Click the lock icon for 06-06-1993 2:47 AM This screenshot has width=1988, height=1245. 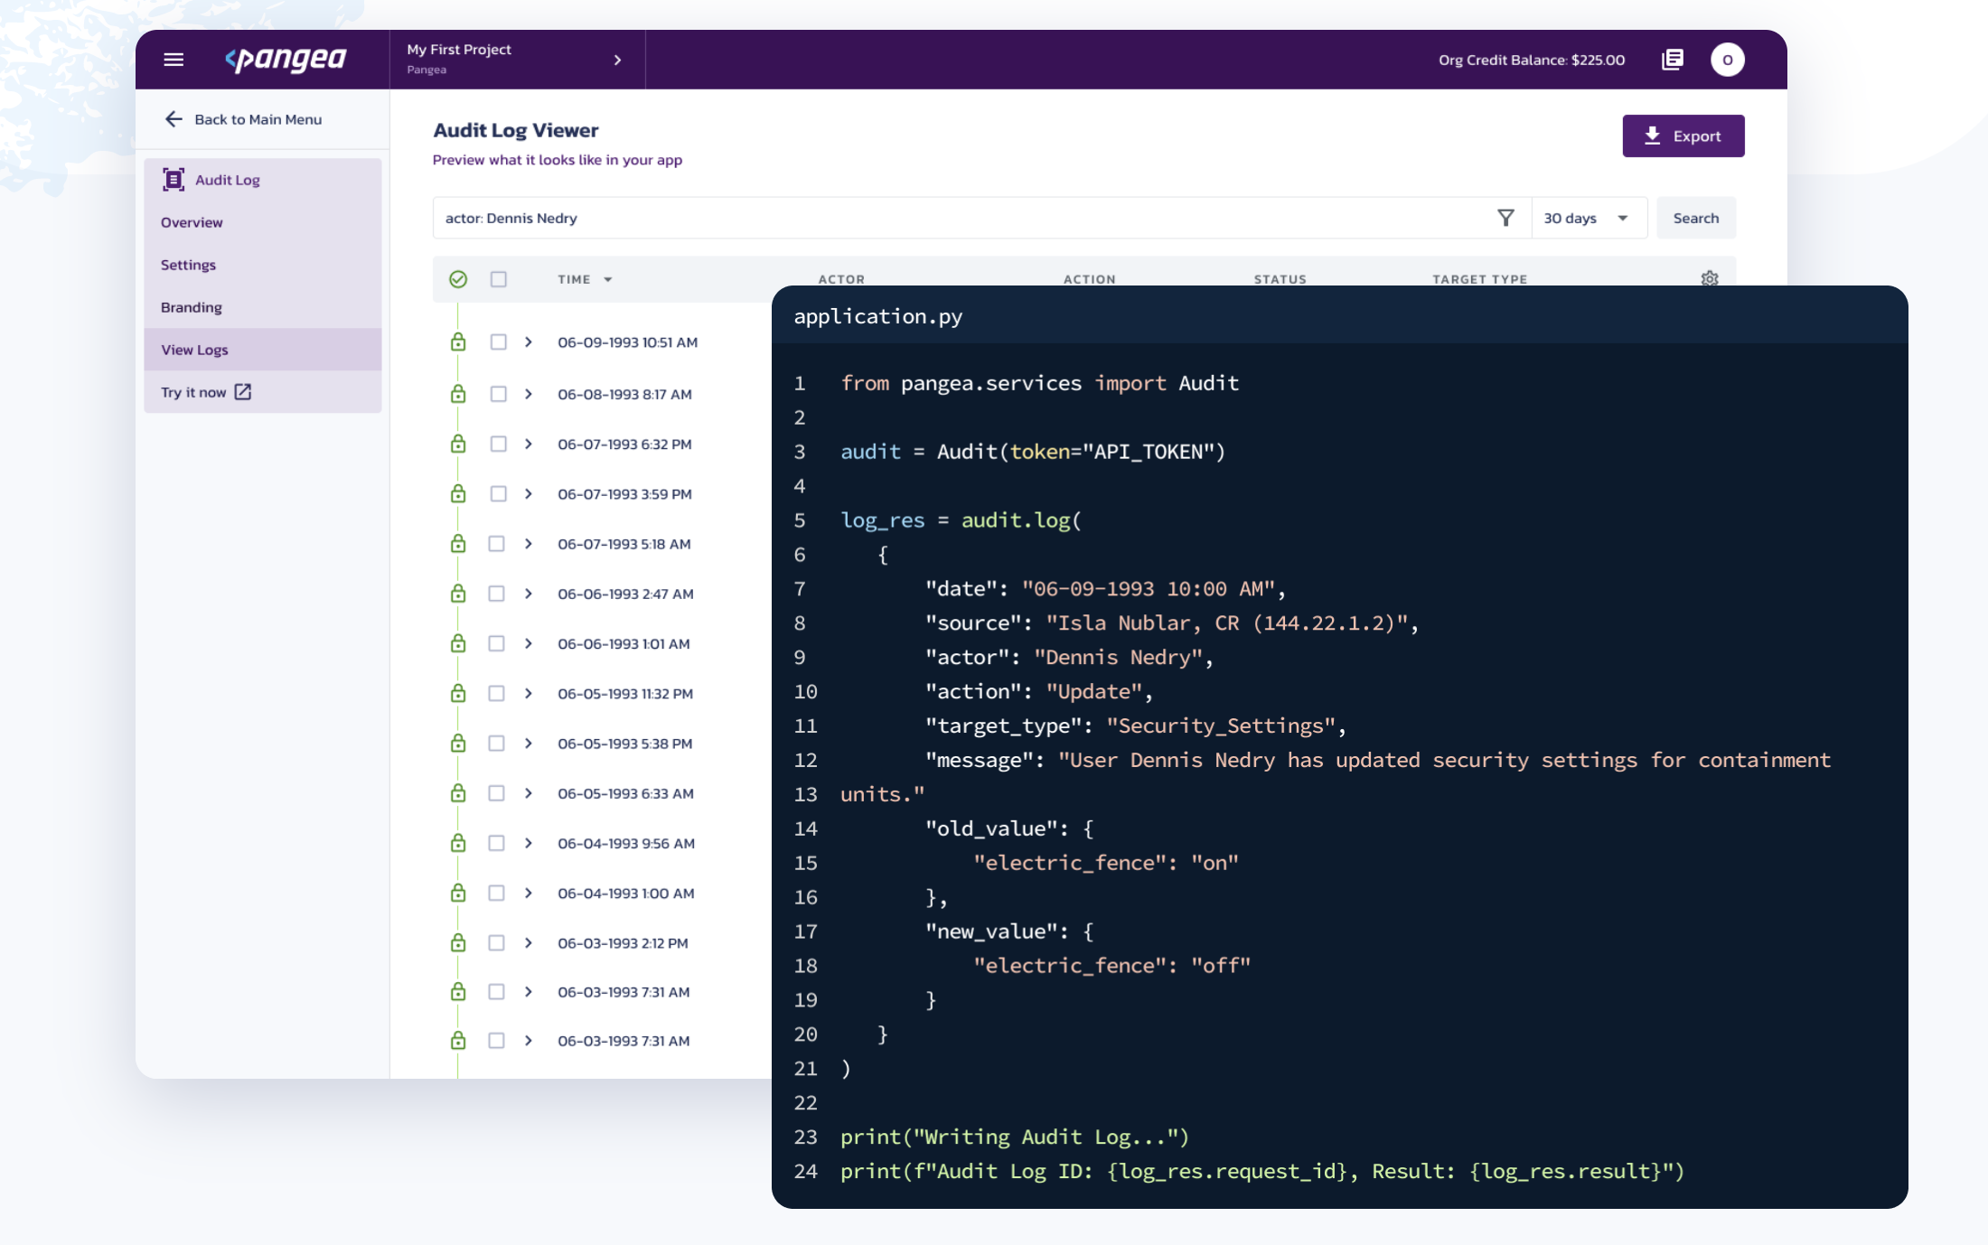tap(458, 593)
